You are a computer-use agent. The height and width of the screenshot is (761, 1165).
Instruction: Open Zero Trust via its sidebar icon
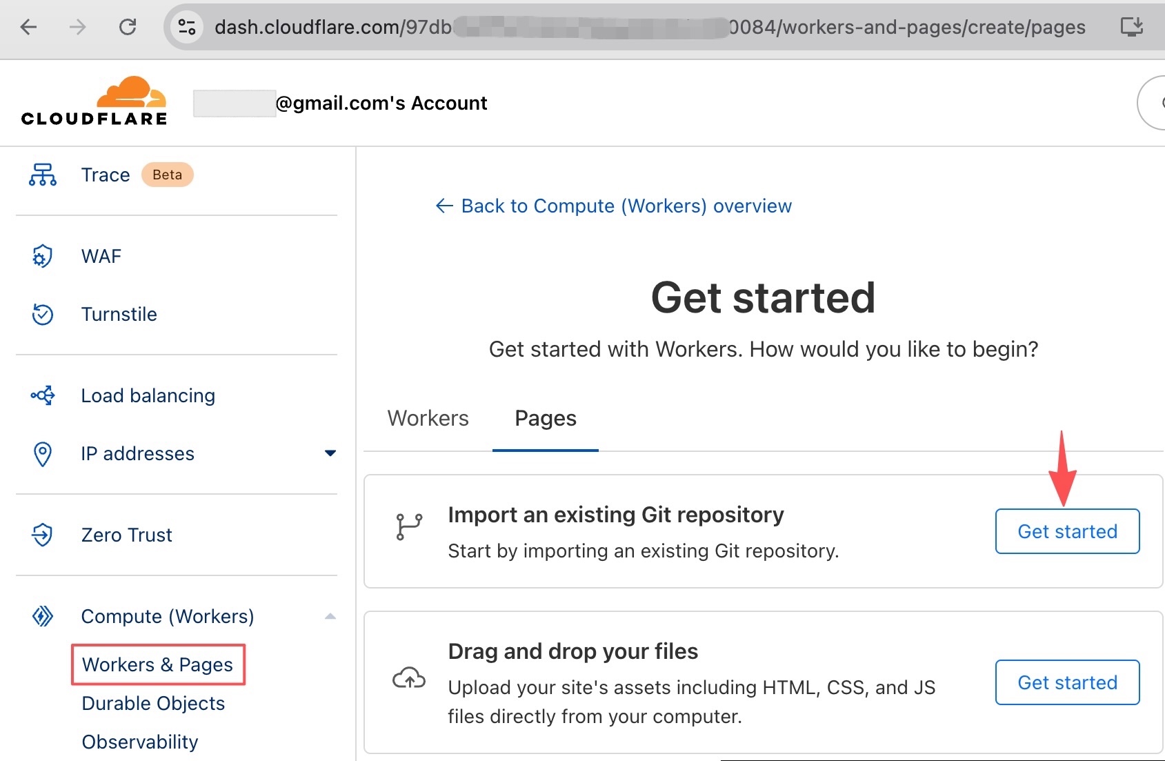42,535
